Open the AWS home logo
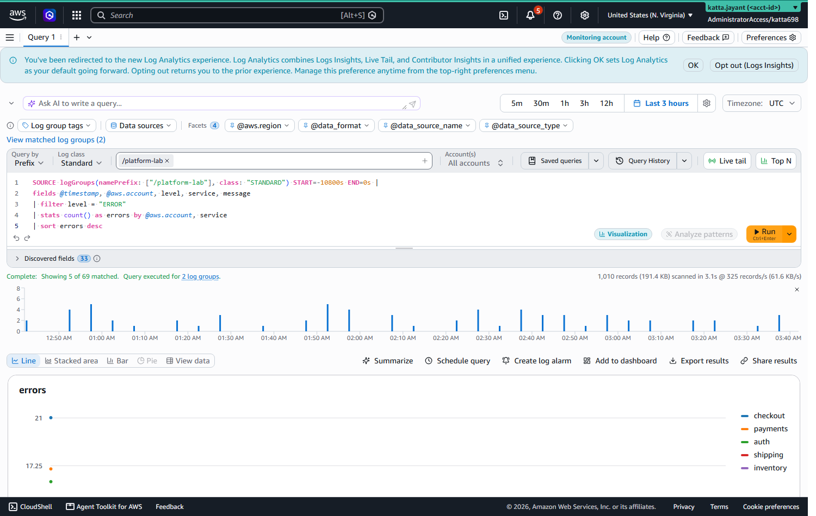Screen dimensions: 816x516 (x=18, y=15)
